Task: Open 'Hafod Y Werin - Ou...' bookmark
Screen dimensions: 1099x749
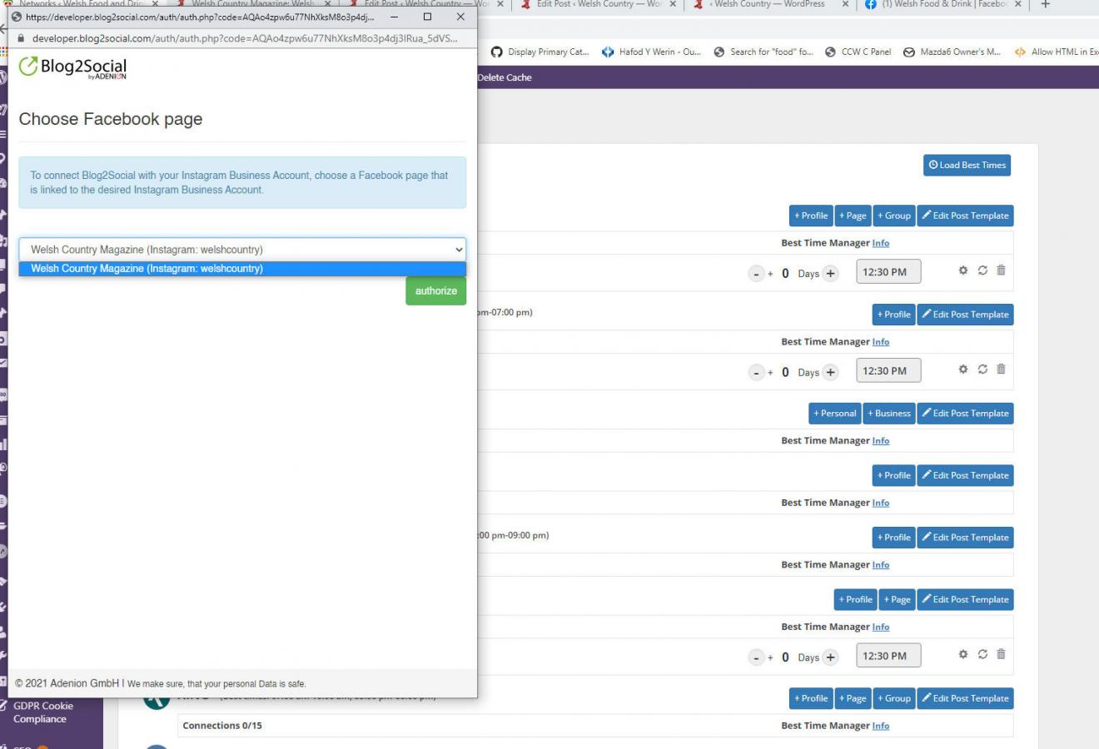Action: [651, 52]
